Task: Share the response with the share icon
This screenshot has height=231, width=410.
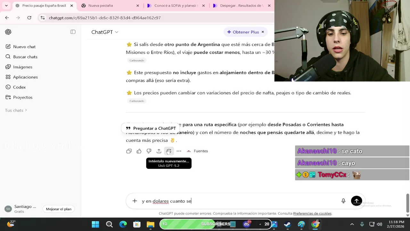Action: (x=159, y=151)
